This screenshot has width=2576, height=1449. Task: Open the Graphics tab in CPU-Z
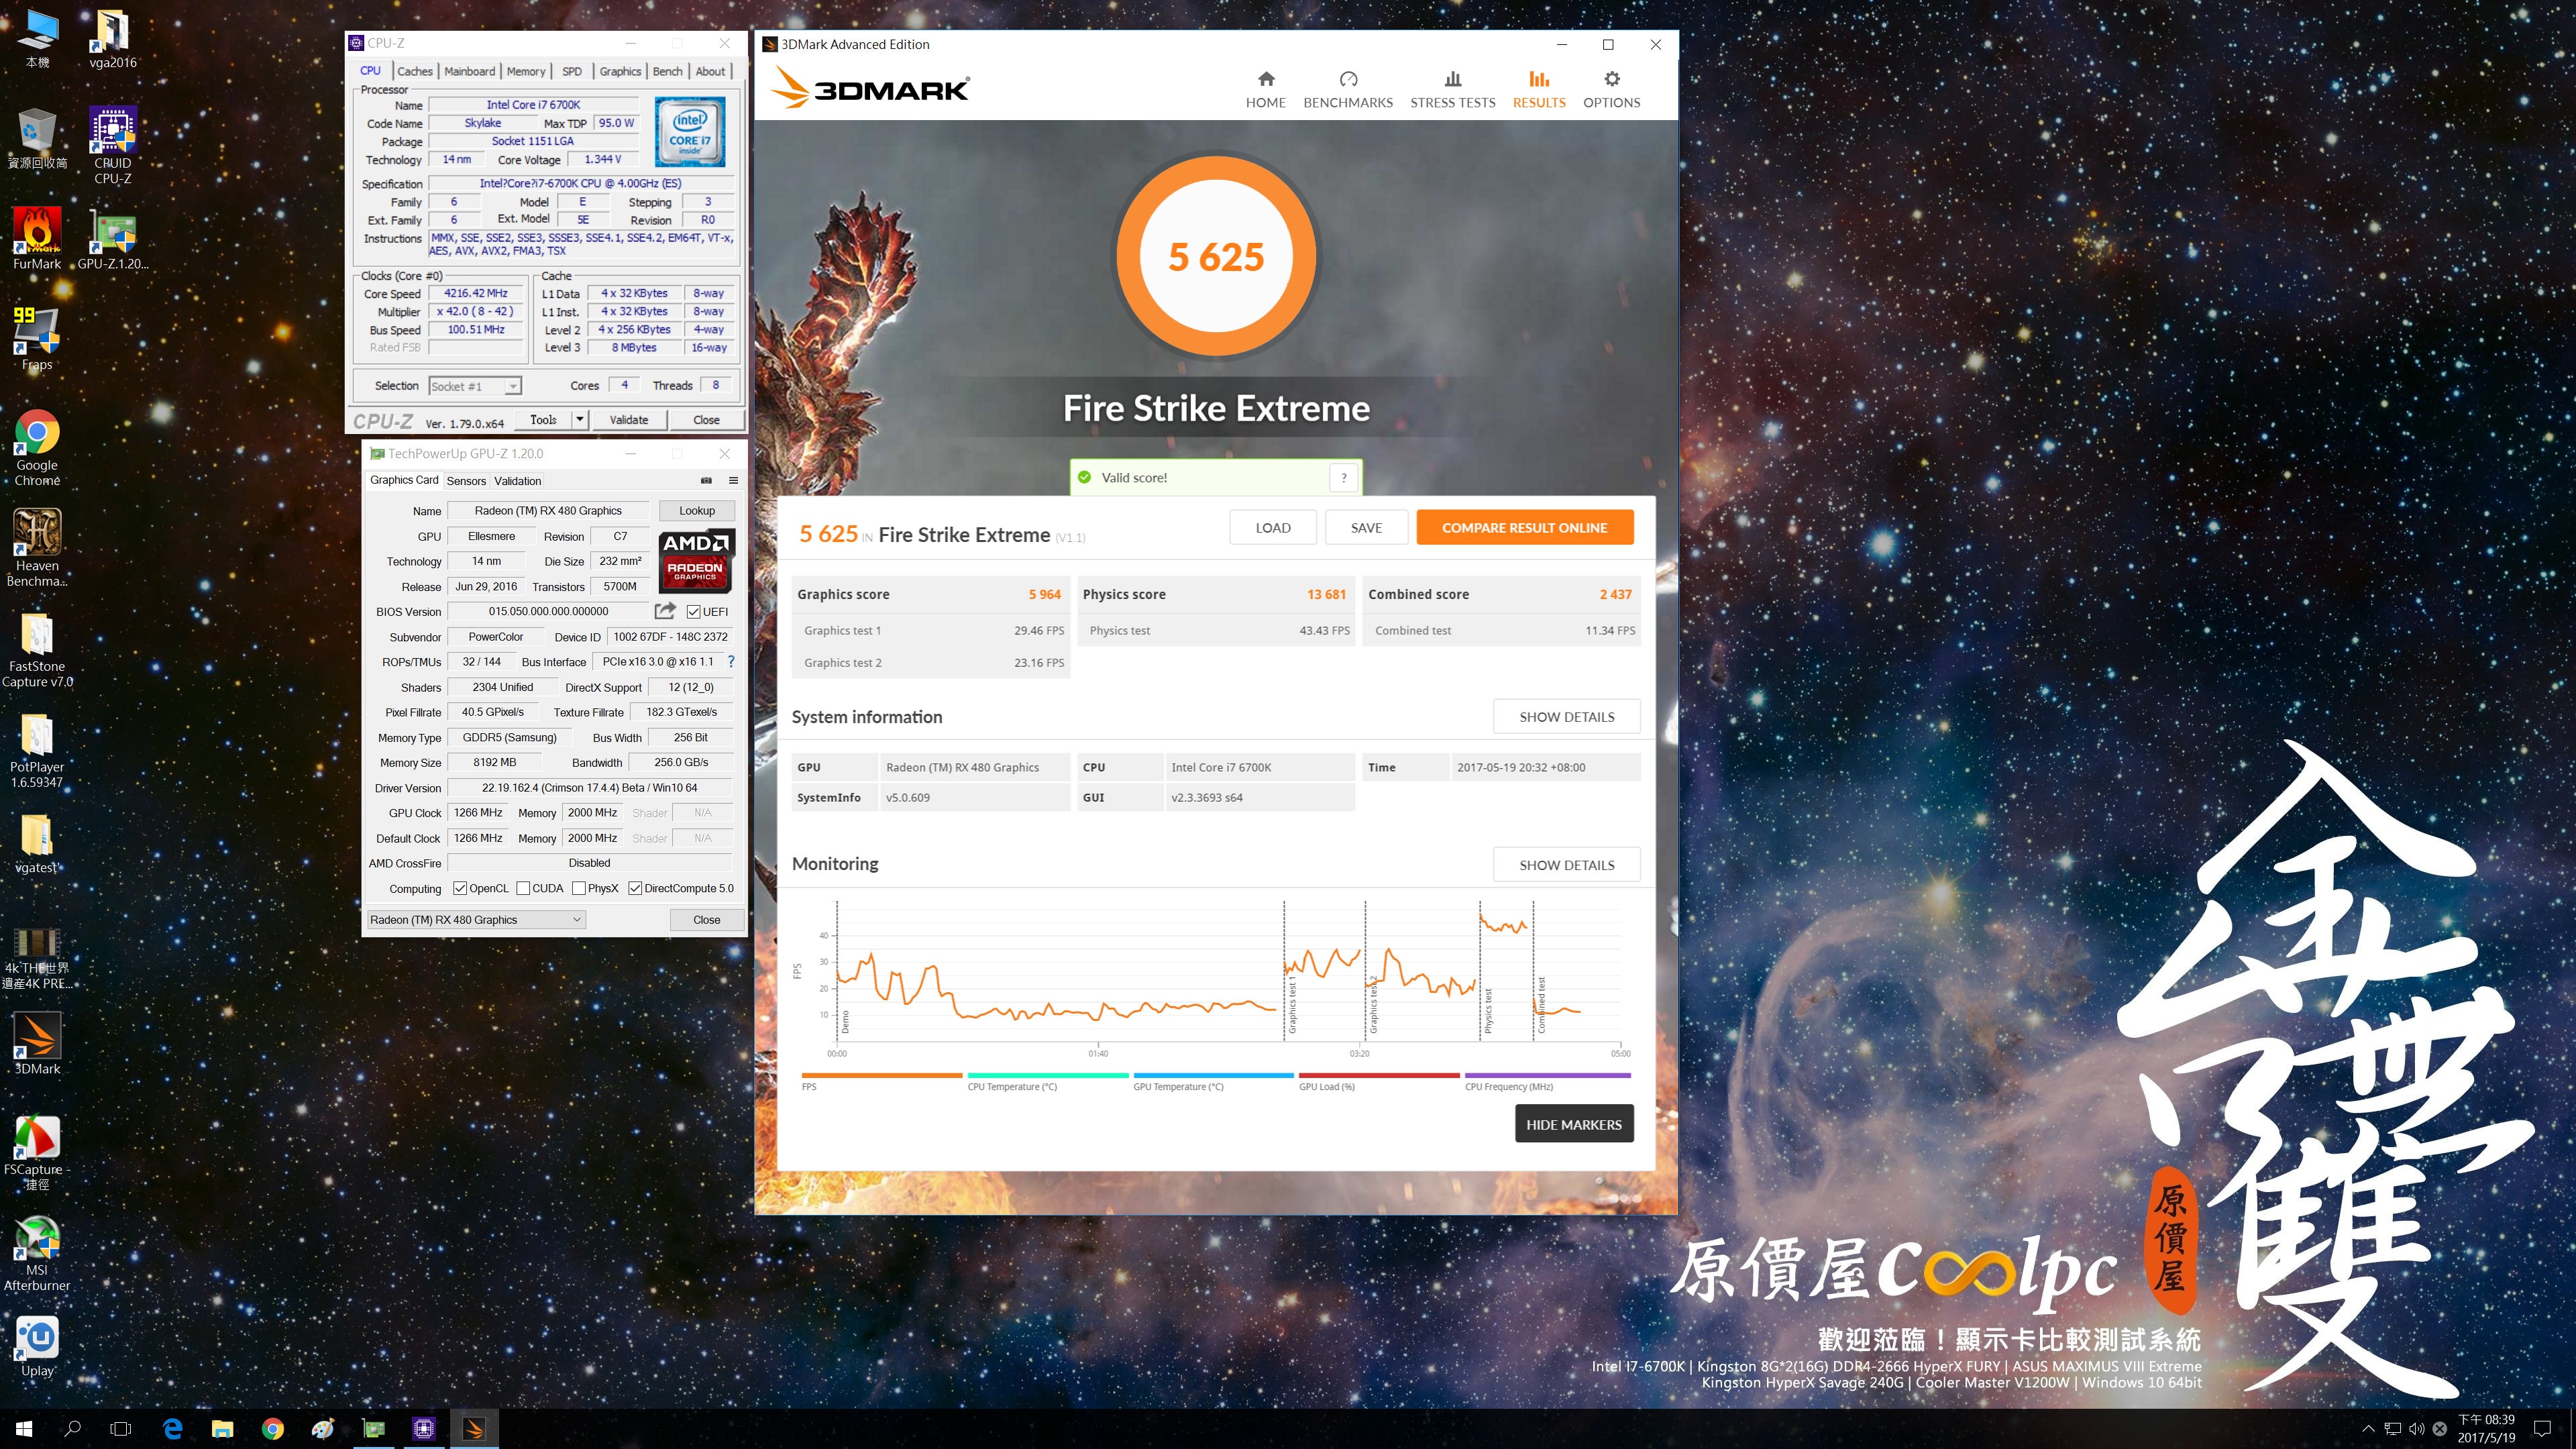[620, 71]
